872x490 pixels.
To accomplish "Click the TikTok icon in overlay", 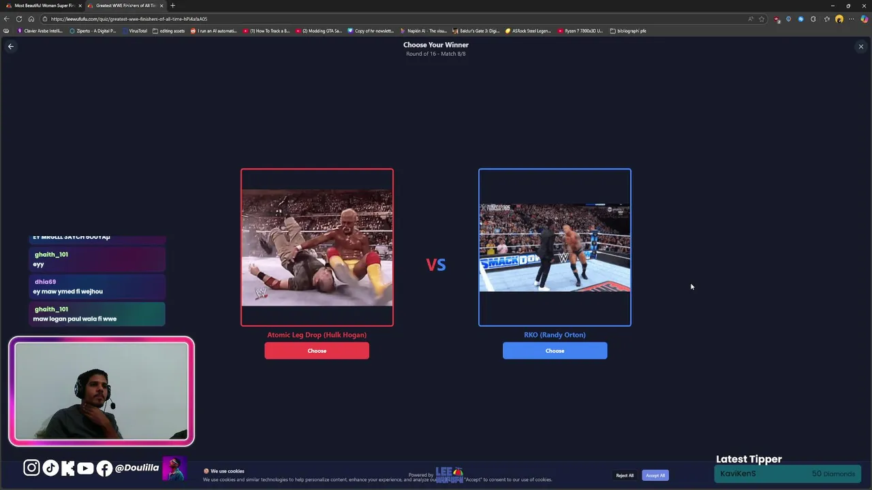I will (50, 468).
